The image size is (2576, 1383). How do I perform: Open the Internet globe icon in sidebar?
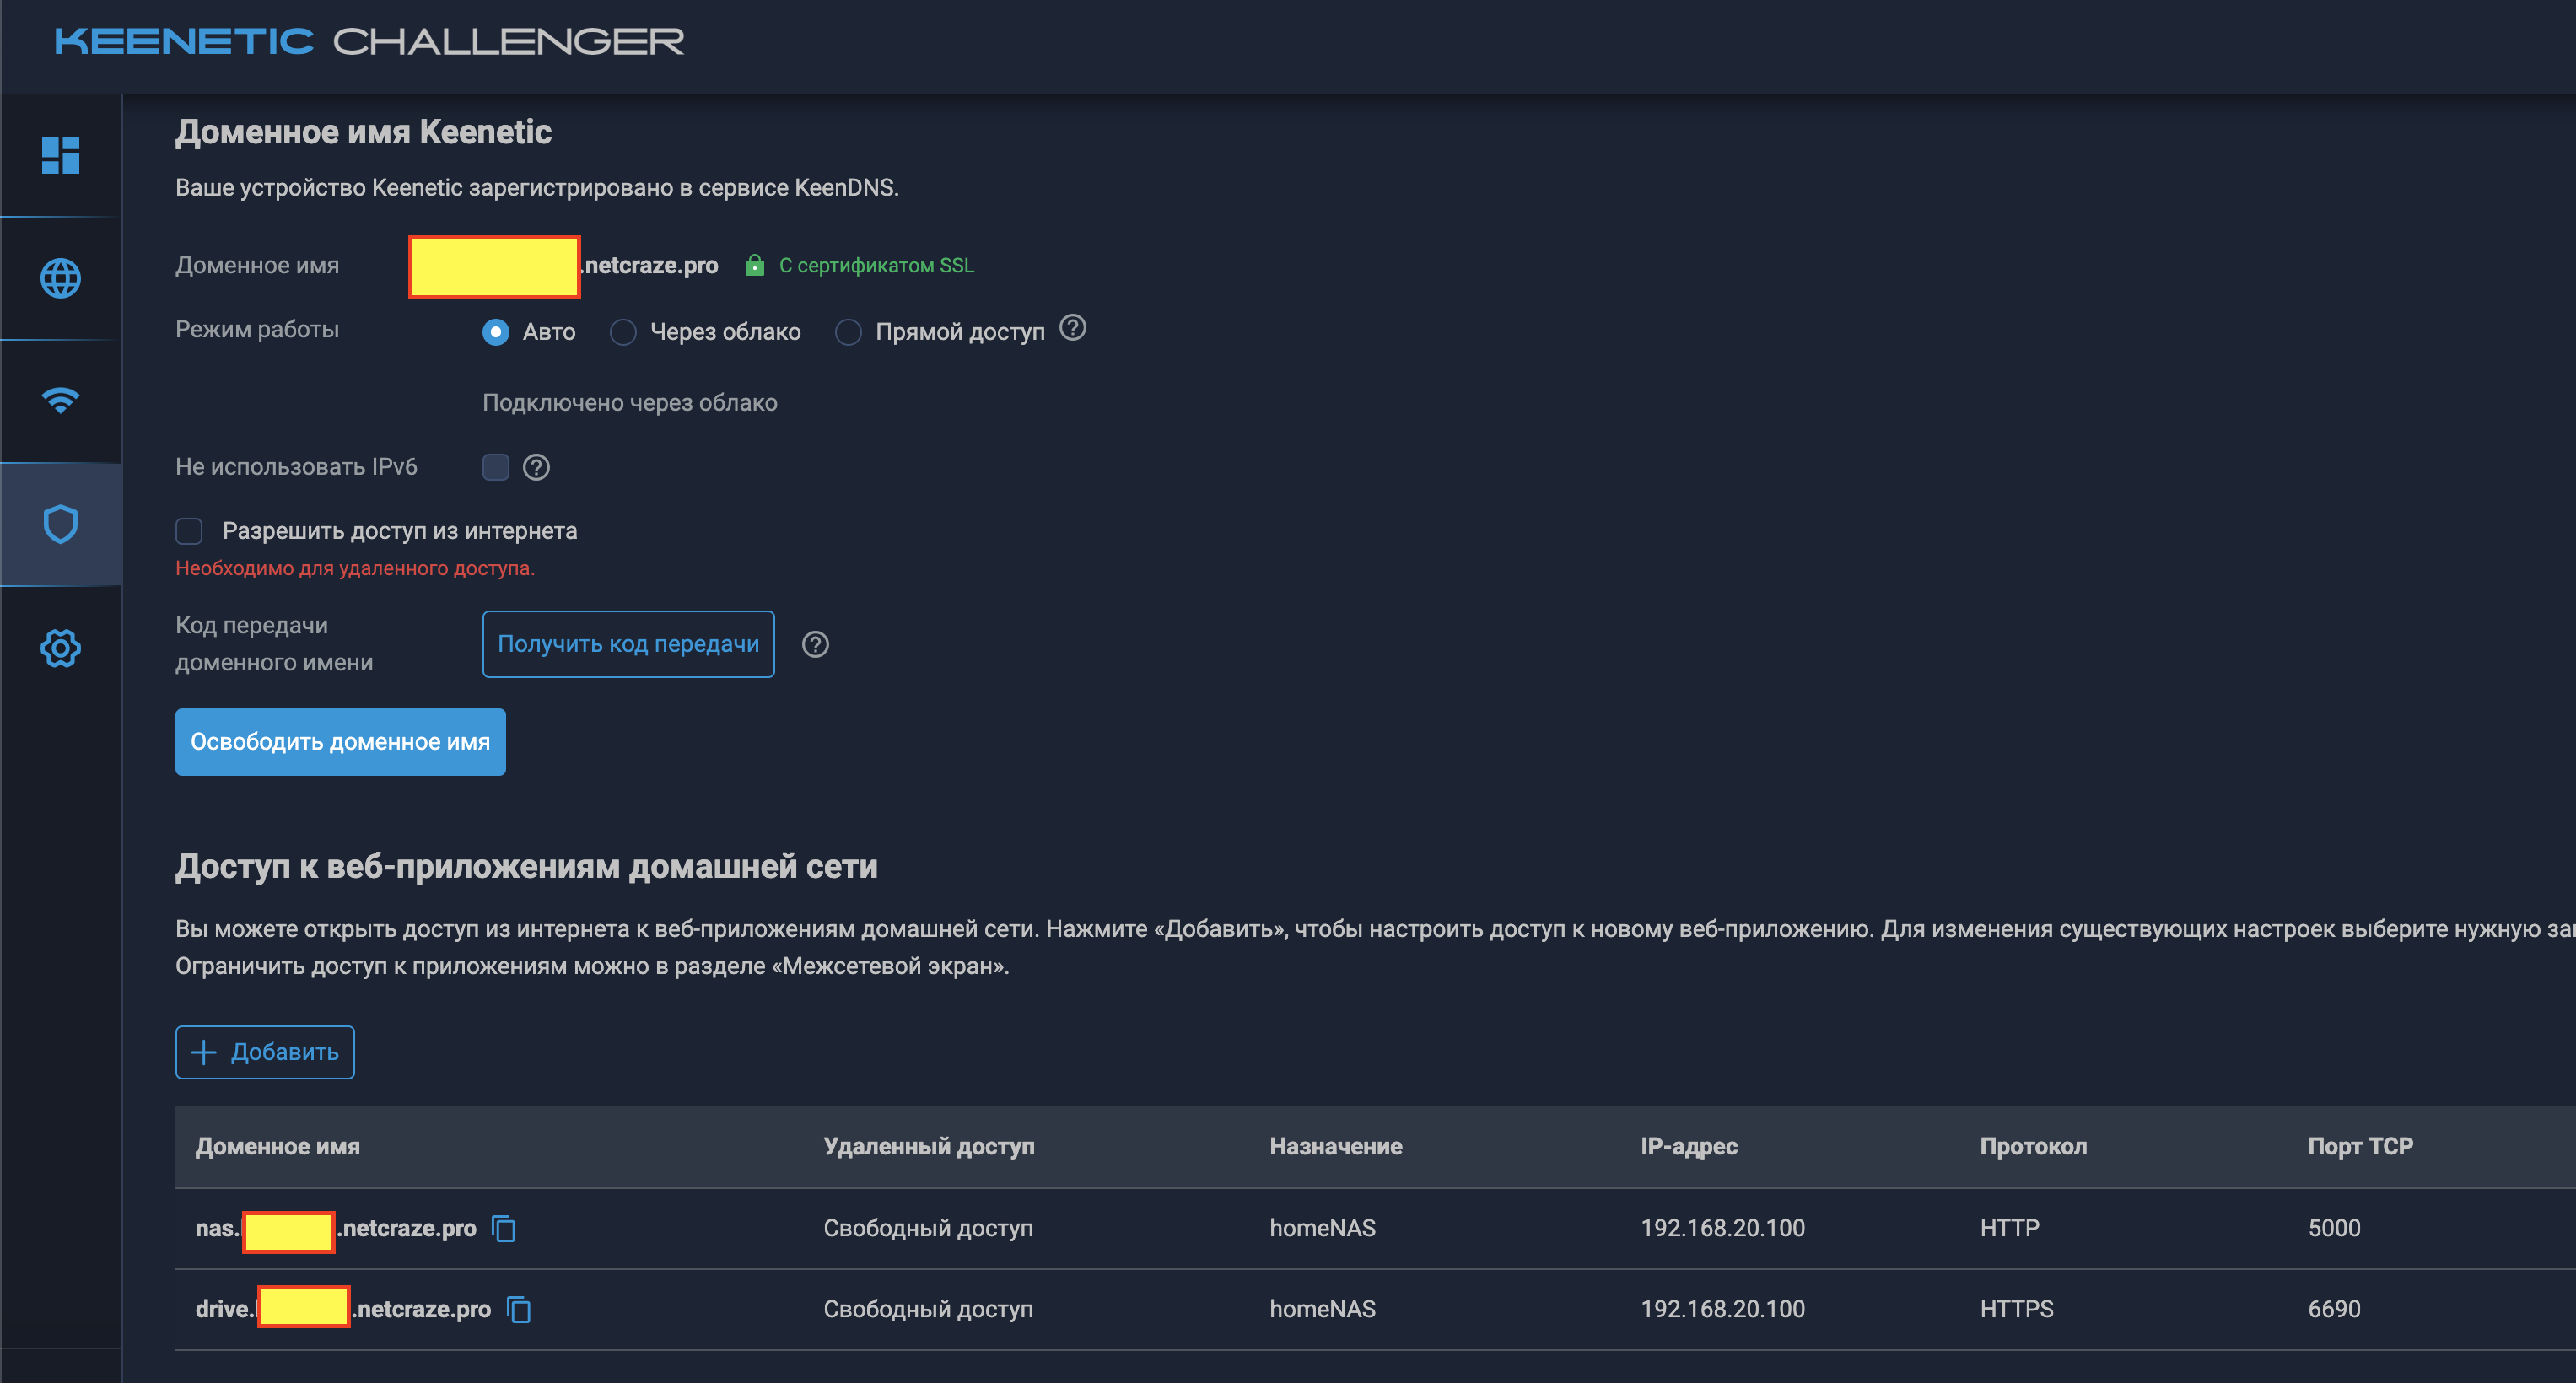[x=60, y=278]
